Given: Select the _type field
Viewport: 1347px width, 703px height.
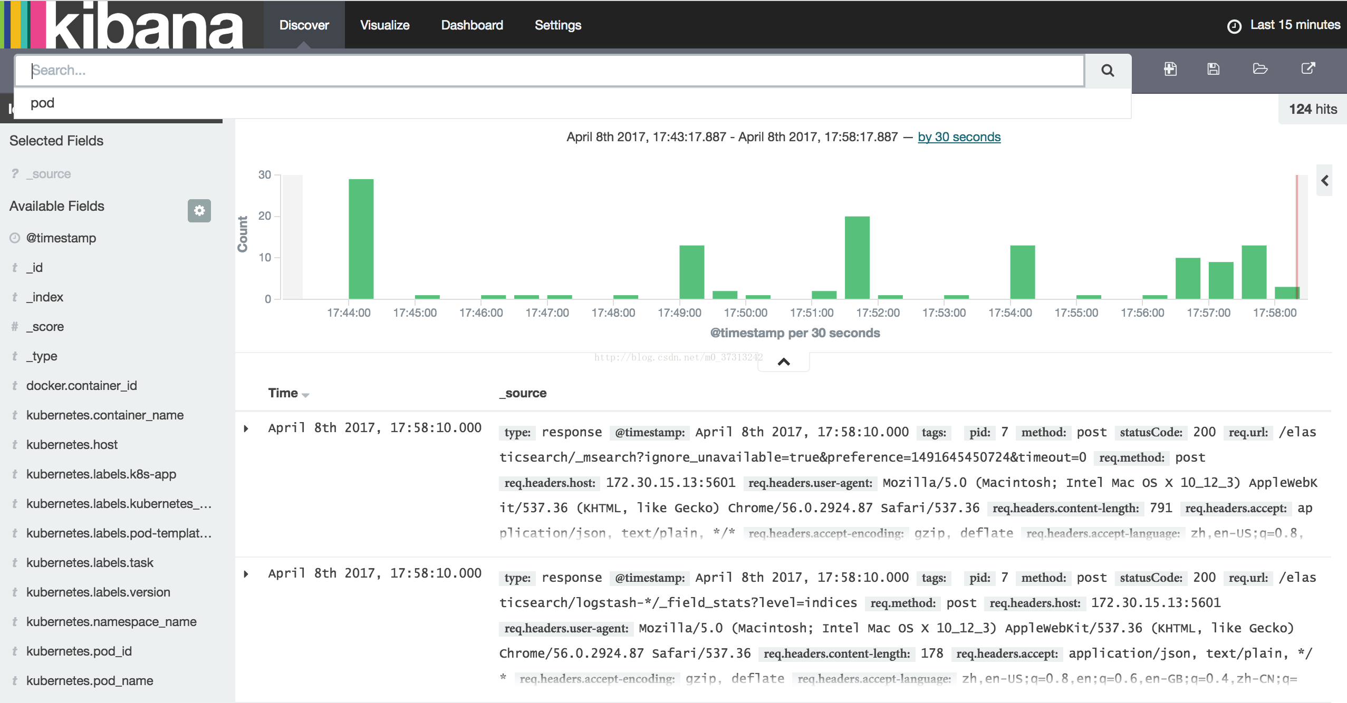Looking at the screenshot, I should click(42, 356).
